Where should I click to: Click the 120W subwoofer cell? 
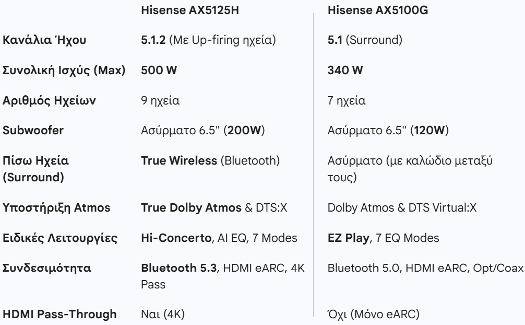click(x=388, y=130)
